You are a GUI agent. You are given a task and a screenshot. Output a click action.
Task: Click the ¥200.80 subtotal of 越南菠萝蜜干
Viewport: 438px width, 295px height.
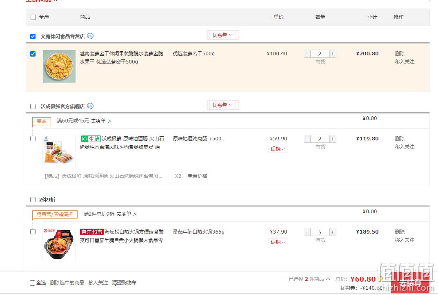coord(367,53)
